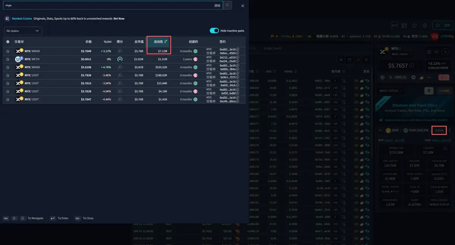Click exchange icon beside 5 years
455x245 pixels.
point(196,59)
